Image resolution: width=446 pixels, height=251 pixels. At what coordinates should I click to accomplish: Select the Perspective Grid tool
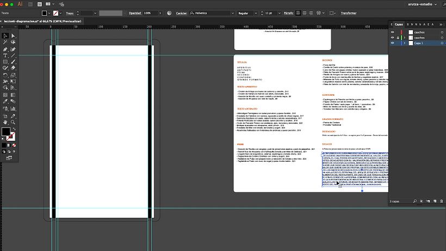pyautogui.click(x=13, y=88)
